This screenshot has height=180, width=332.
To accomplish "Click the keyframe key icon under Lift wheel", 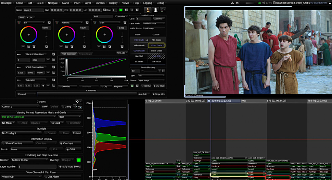I will 23,47.
